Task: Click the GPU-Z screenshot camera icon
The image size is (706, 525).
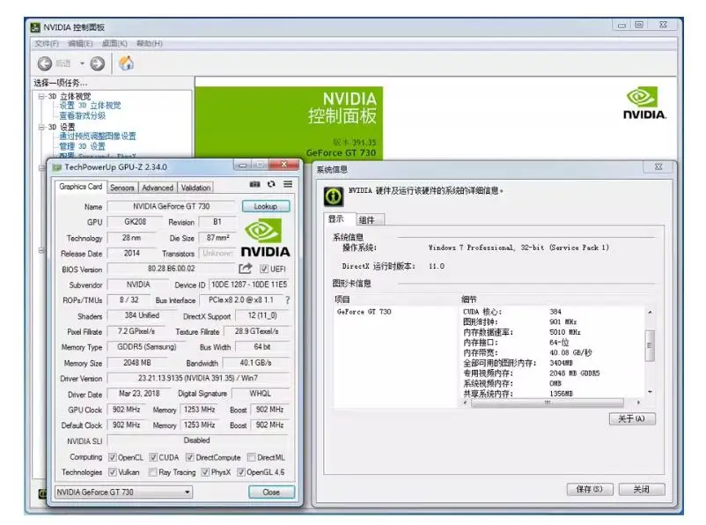Action: tap(255, 184)
